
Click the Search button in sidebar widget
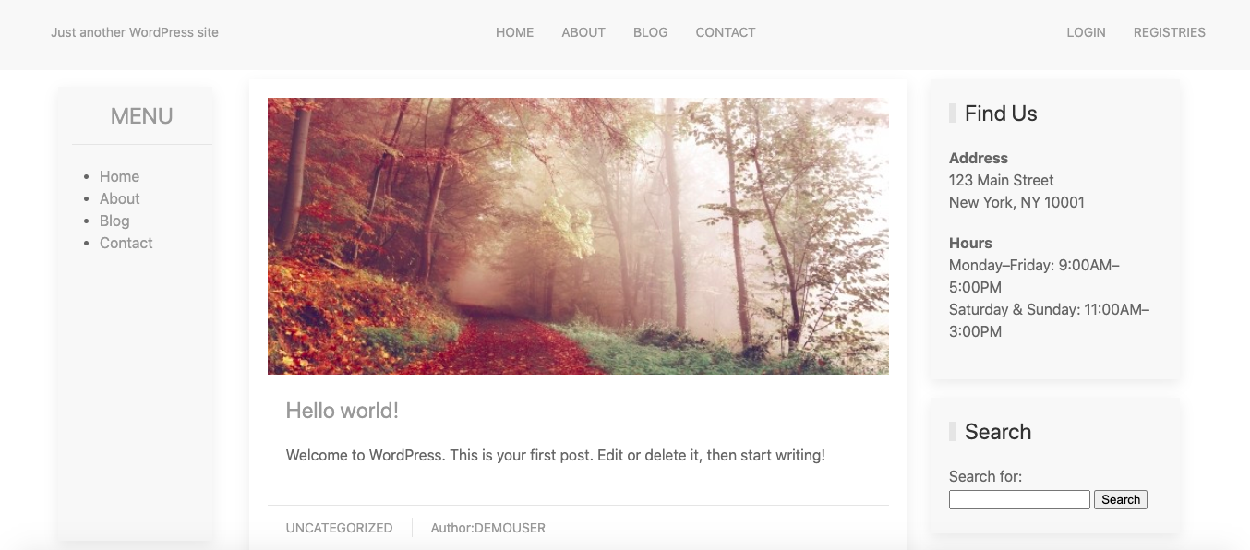tap(1121, 499)
